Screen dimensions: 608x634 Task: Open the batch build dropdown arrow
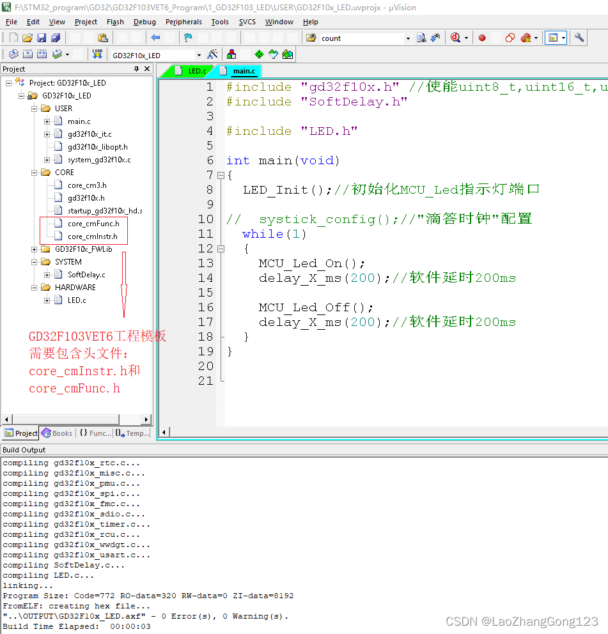(67, 54)
